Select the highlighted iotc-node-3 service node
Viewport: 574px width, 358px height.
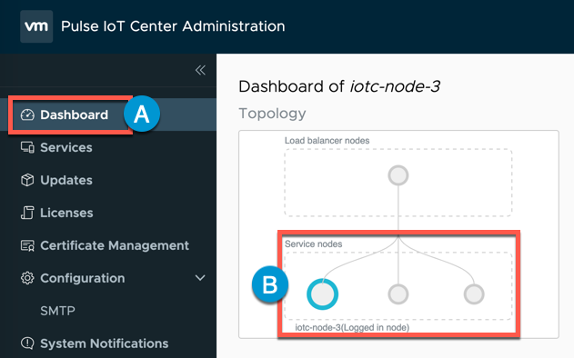[322, 294]
